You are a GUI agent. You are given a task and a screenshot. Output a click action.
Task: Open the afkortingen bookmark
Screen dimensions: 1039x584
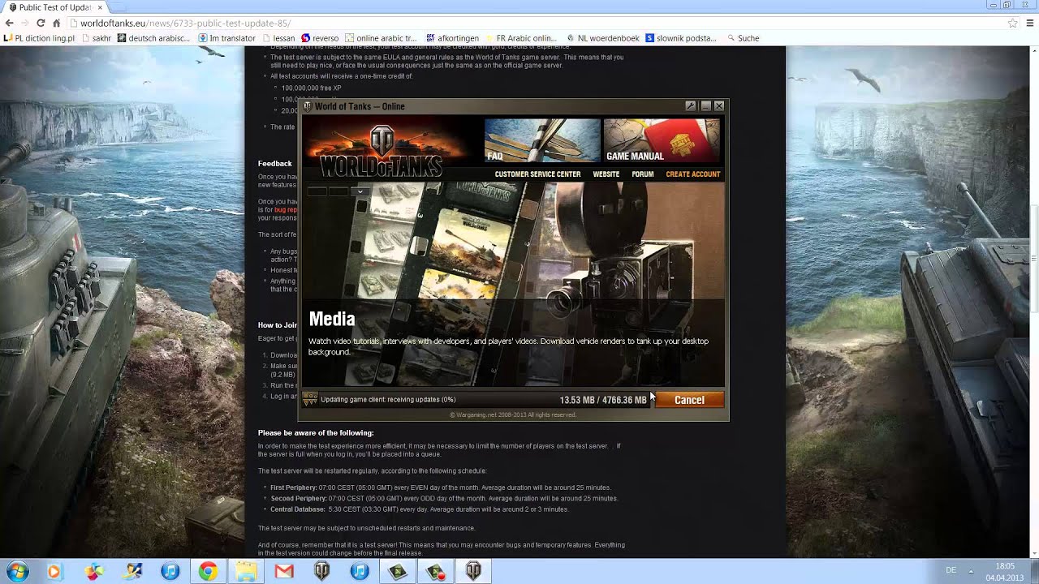(x=452, y=38)
